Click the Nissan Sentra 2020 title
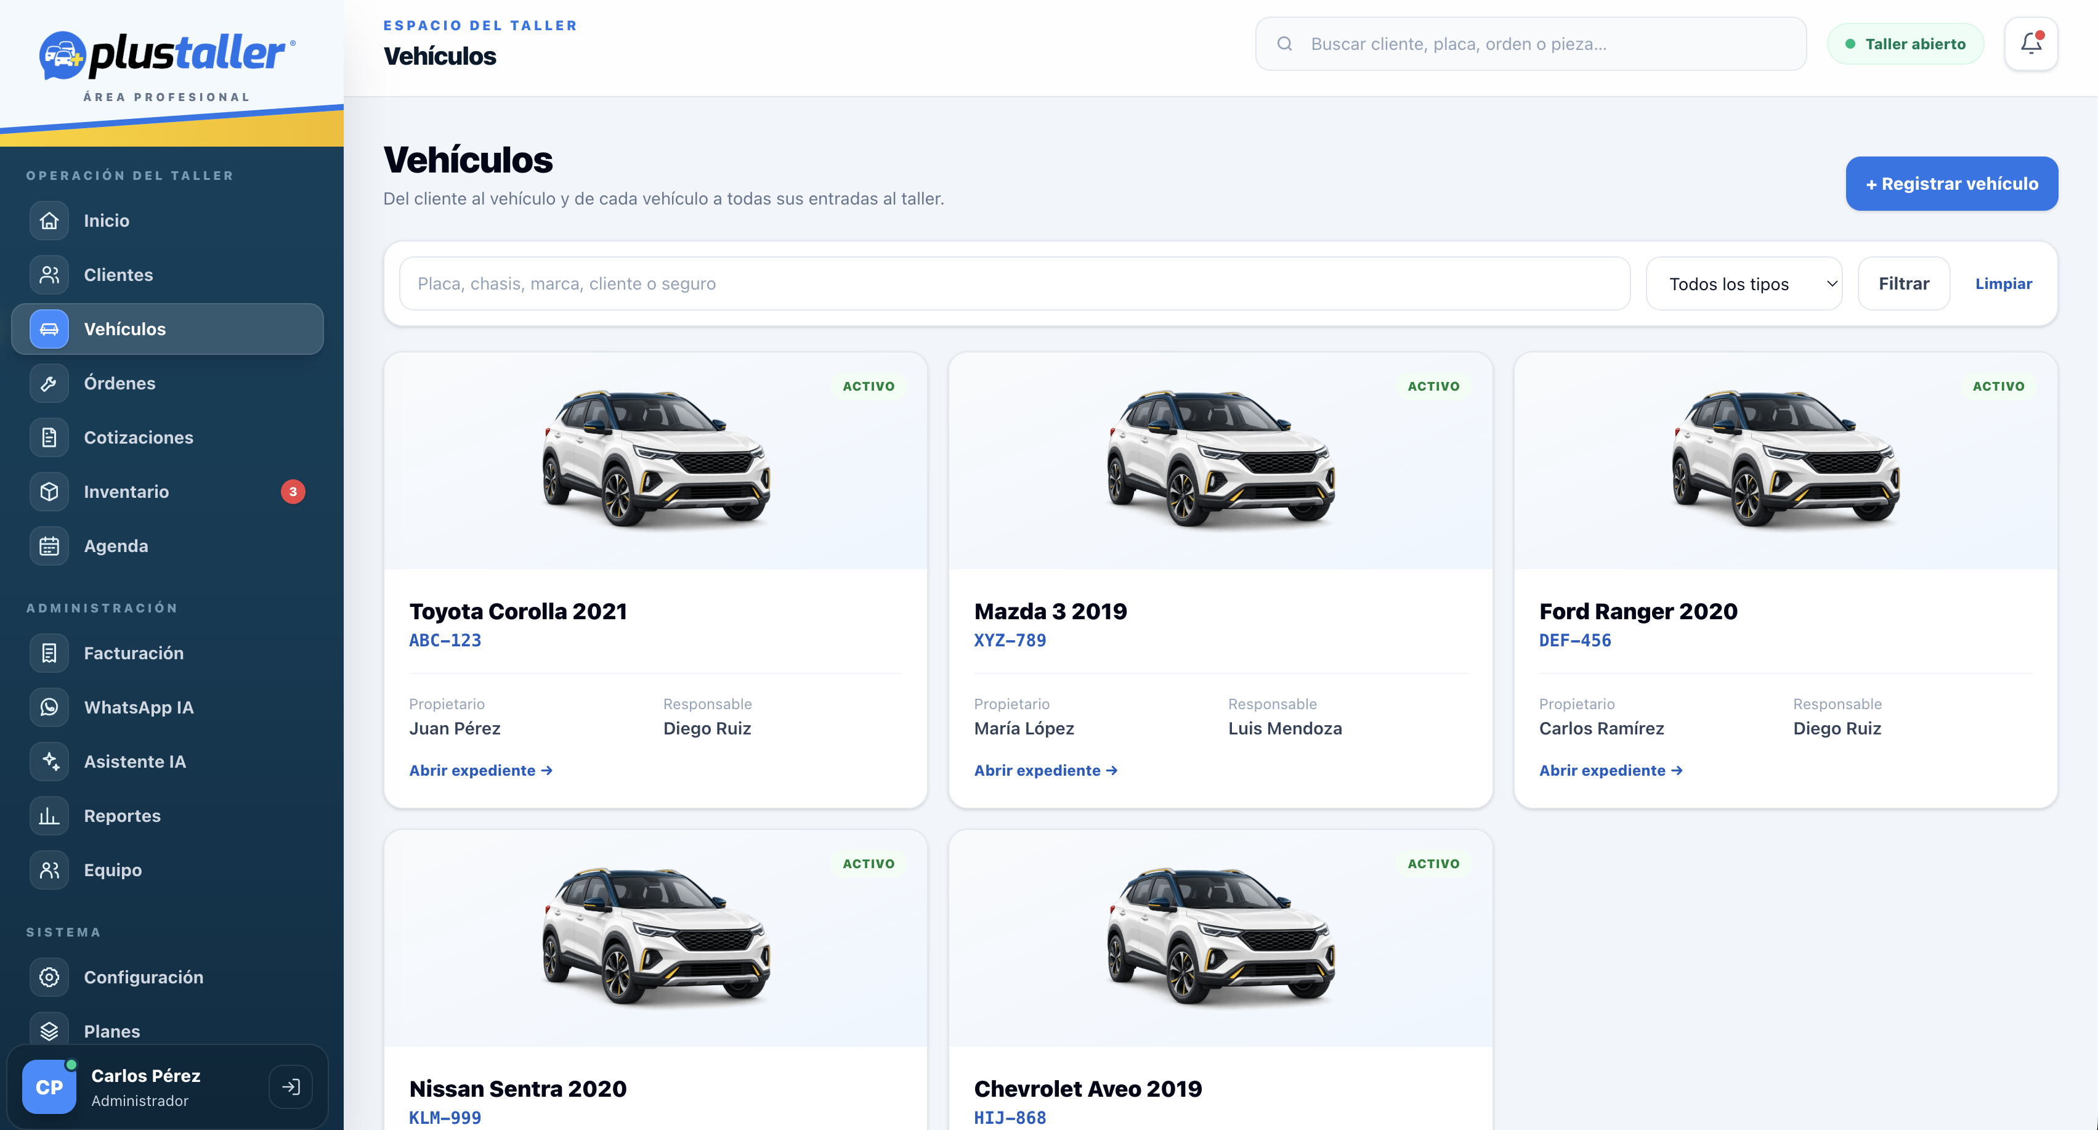The width and height of the screenshot is (2098, 1130). (x=518, y=1089)
